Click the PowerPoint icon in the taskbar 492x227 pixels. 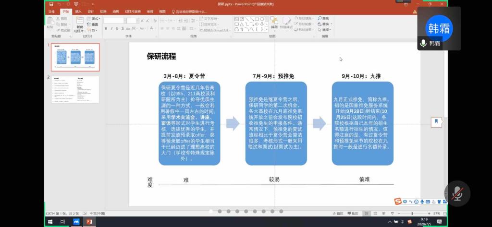pyautogui.click(x=88, y=221)
